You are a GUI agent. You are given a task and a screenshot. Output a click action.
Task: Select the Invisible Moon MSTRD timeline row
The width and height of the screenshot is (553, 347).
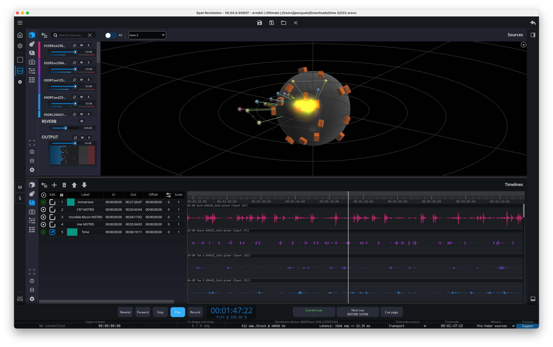pos(85,217)
